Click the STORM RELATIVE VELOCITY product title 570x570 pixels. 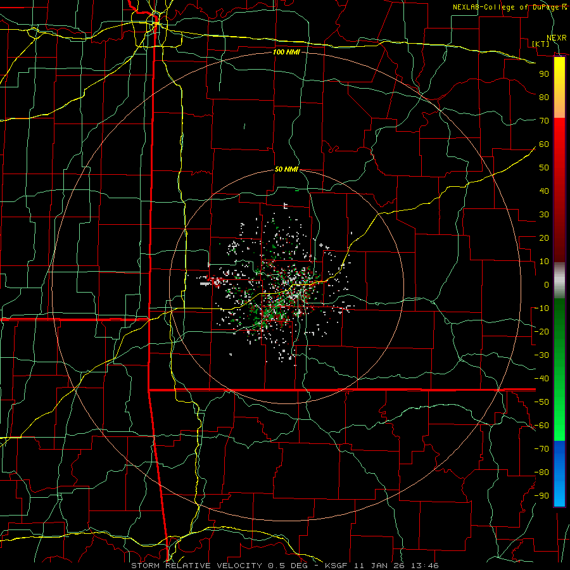[x=196, y=566]
